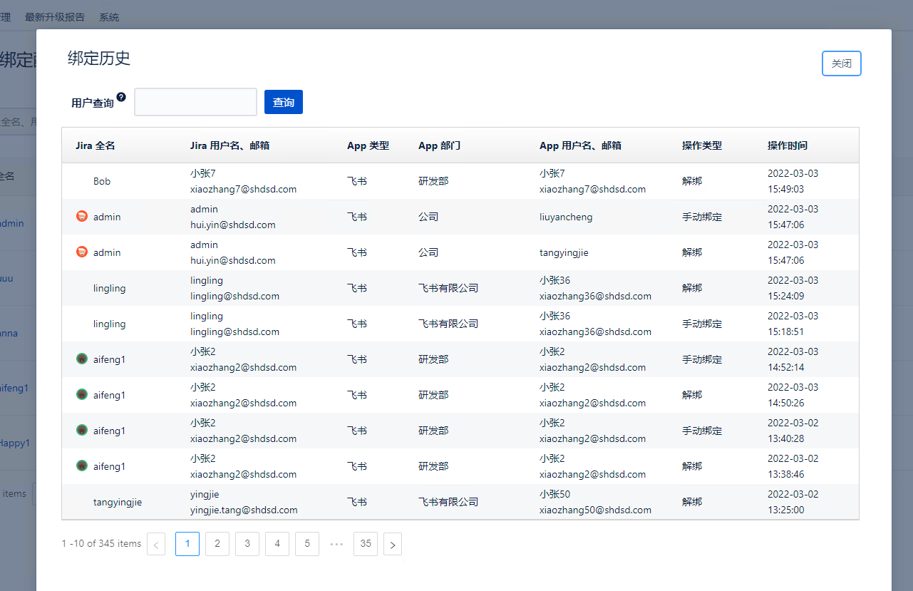Click aifeng1 avatar in the 13:40:28 row
The width and height of the screenshot is (913, 591).
pos(82,430)
